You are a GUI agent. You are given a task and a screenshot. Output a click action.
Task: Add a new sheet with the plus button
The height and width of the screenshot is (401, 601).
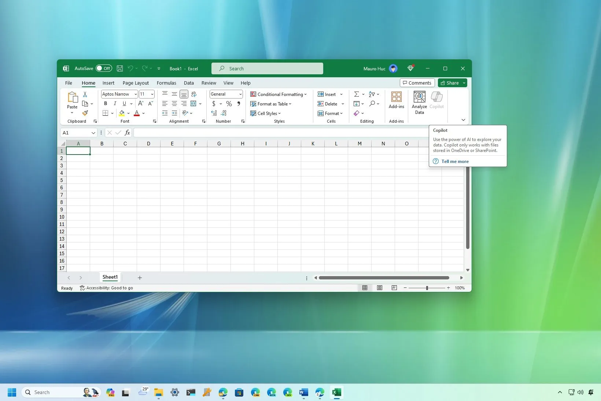(140, 278)
